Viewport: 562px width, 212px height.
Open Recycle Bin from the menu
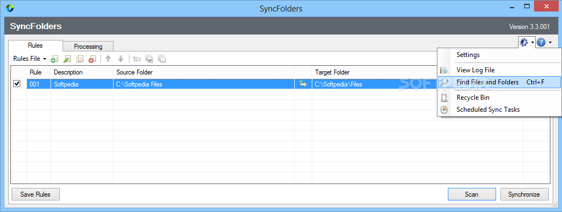click(499, 98)
